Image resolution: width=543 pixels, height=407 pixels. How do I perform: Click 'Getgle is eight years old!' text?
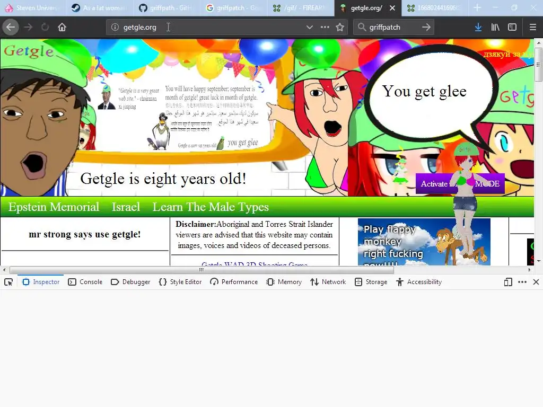point(163,179)
